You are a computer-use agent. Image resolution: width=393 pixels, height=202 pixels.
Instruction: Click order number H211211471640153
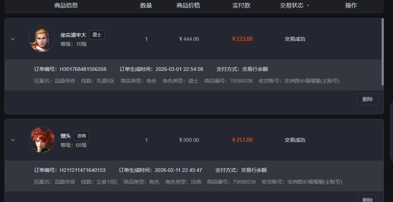83,170
